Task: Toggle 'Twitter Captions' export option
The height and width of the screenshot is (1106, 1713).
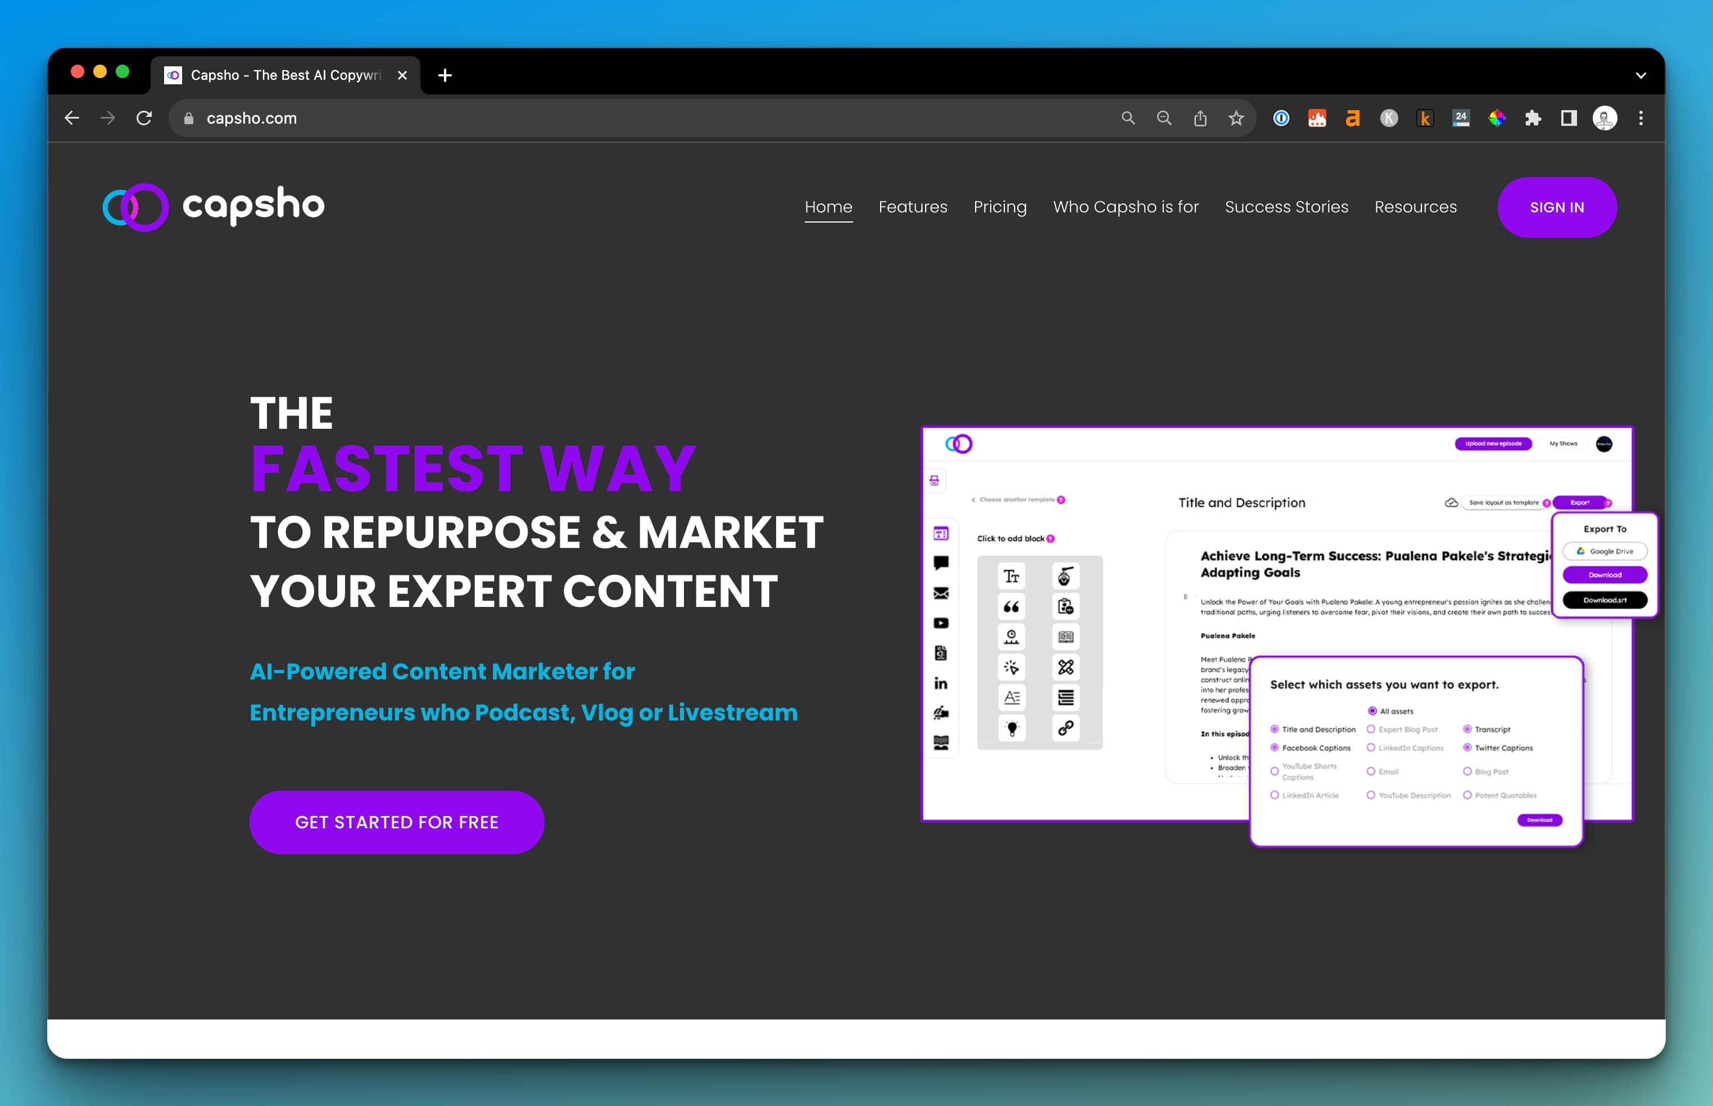Action: [x=1498, y=749]
